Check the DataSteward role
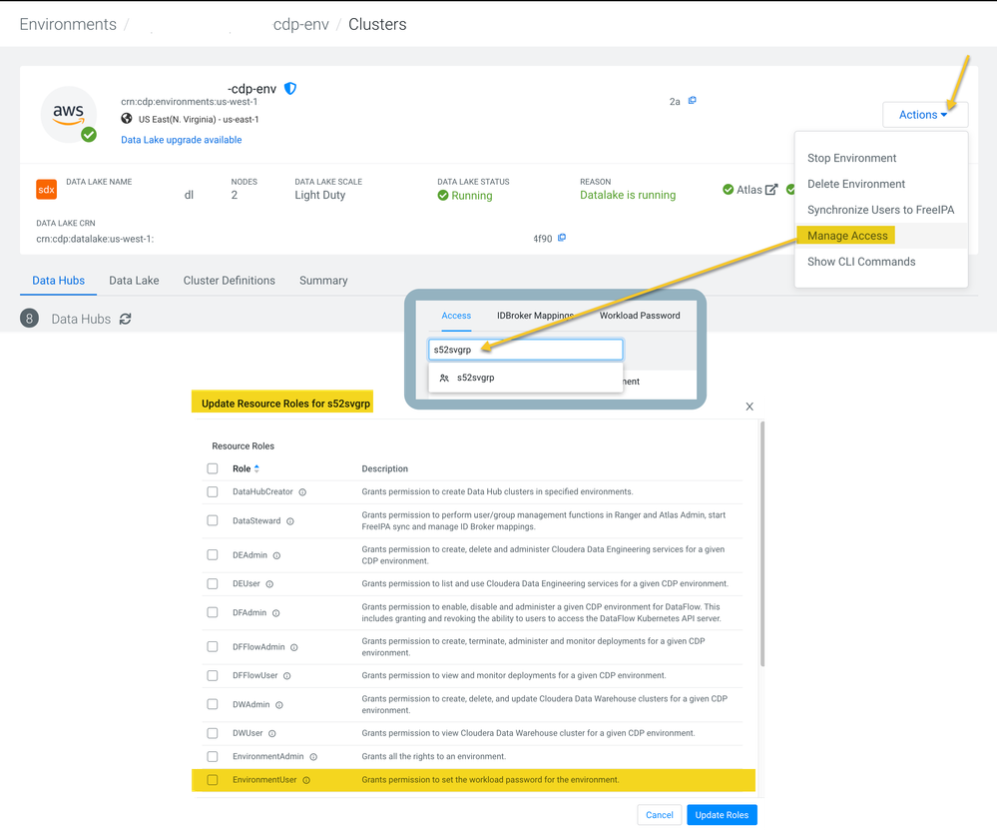997x831 pixels. pos(213,520)
